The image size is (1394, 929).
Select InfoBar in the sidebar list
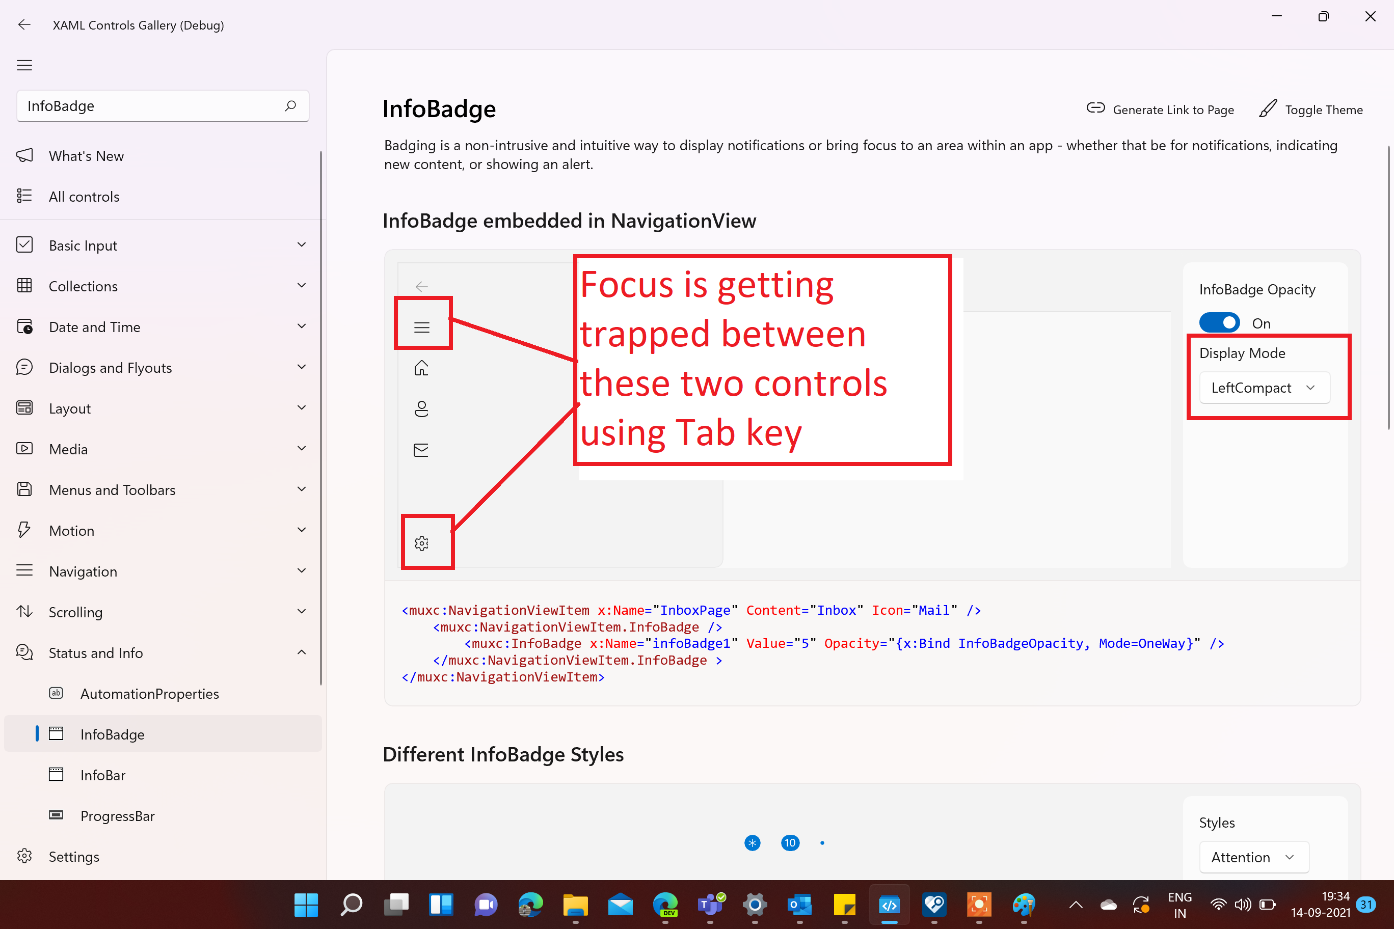click(103, 774)
